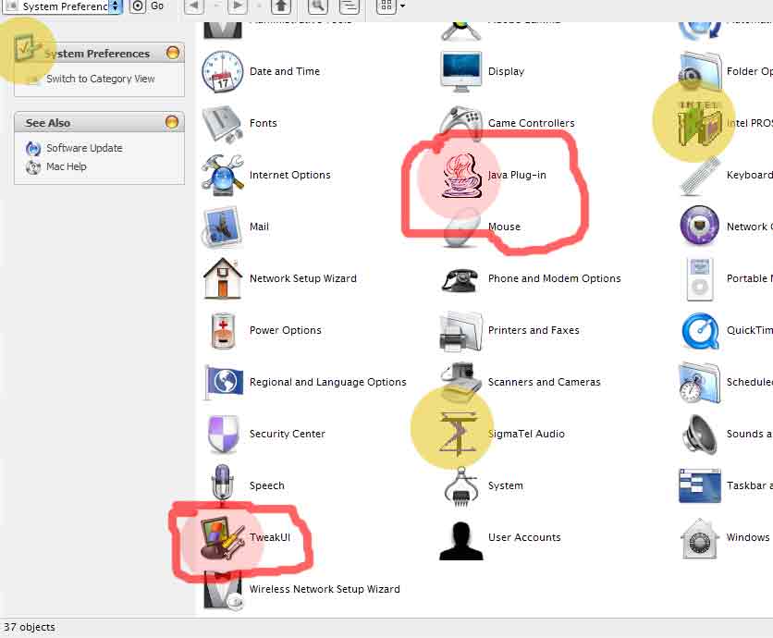Open the Phone and Modem Options icon
The height and width of the screenshot is (638, 773).
tap(460, 279)
